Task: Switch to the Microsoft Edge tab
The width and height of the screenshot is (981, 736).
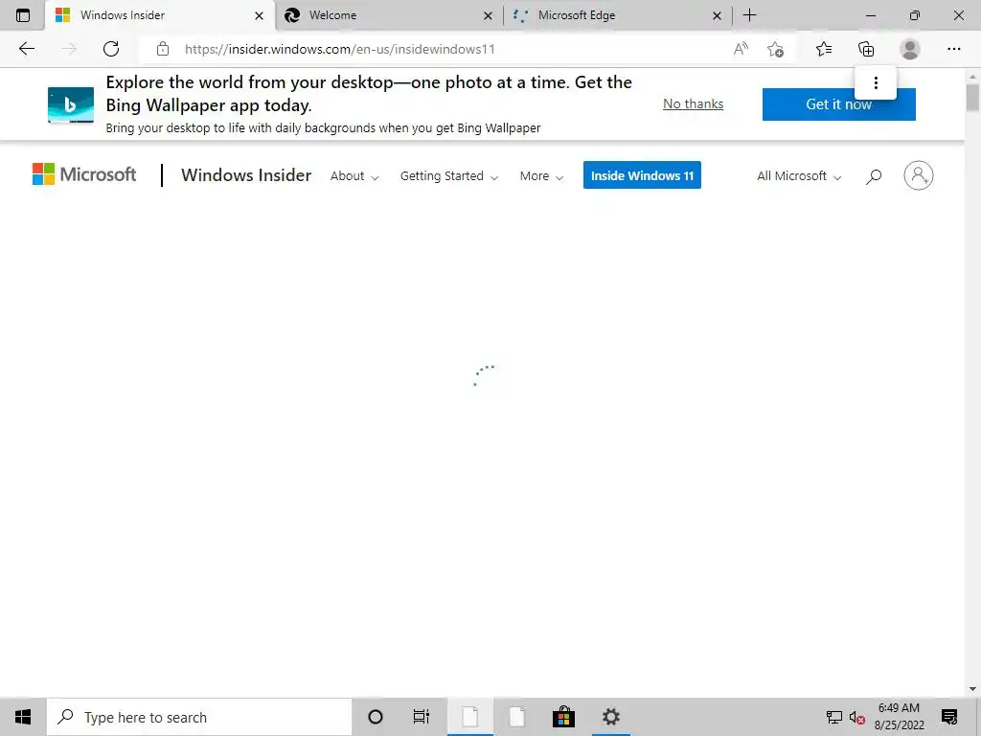Action: [617, 15]
